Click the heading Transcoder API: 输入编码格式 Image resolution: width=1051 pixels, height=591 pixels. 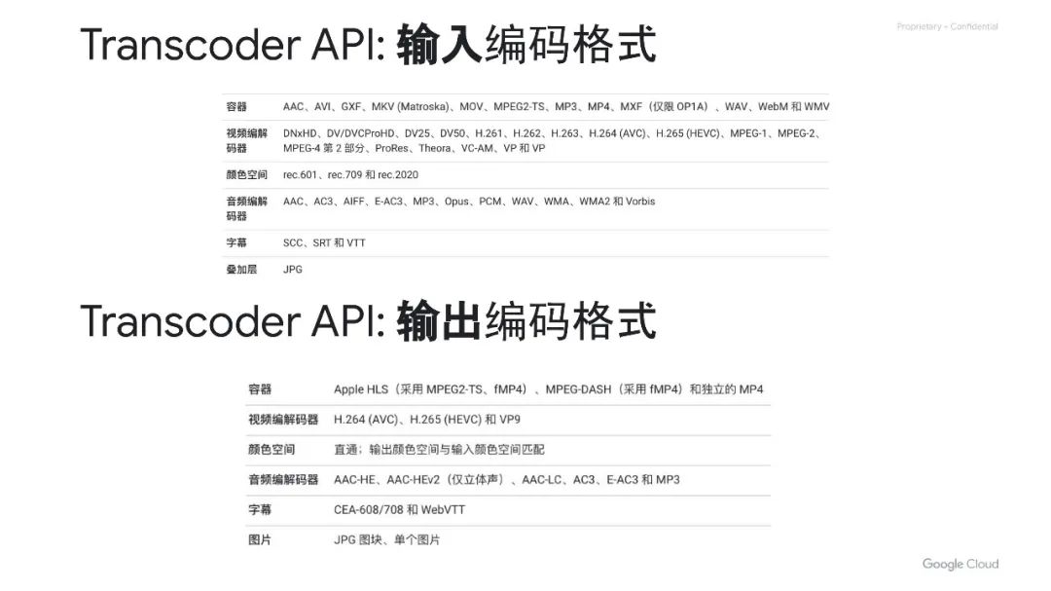(368, 46)
